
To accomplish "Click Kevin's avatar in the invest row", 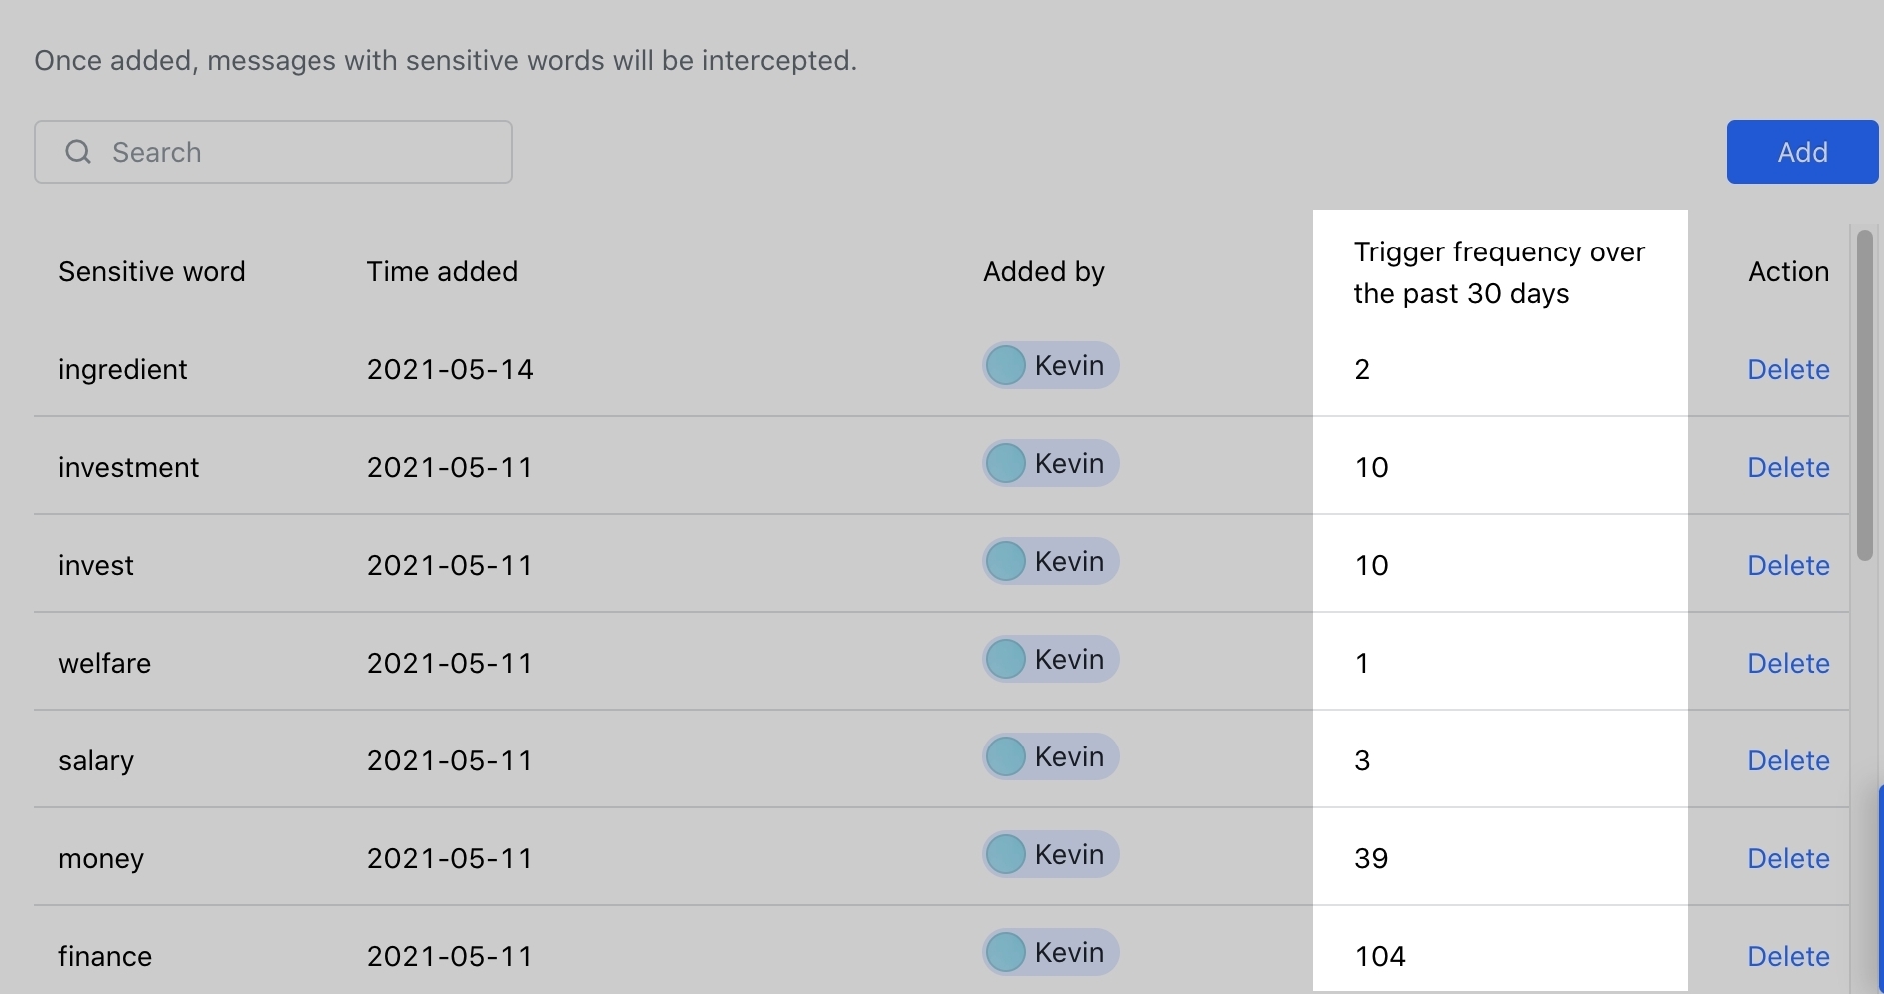I will coord(1006,562).
